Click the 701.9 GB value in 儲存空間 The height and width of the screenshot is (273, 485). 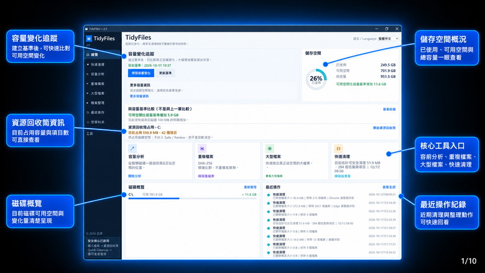click(x=388, y=71)
